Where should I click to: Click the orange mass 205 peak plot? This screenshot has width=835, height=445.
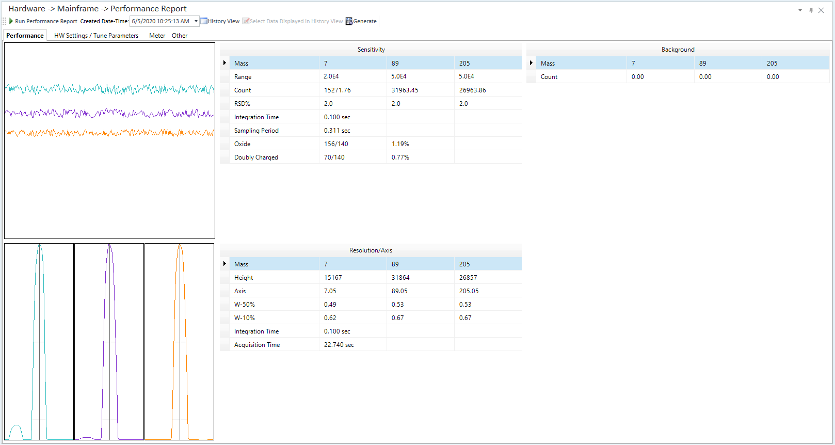(x=179, y=342)
